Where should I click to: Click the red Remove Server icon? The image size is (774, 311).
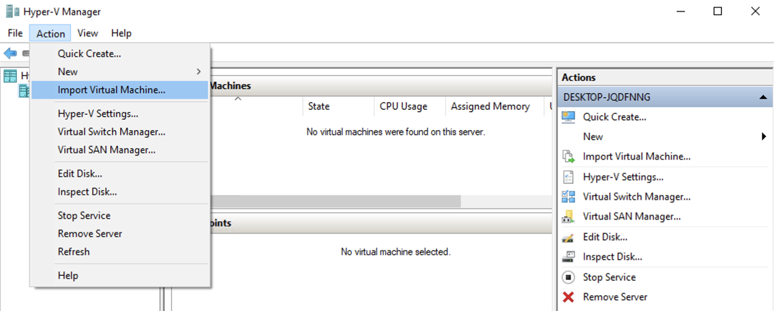(569, 297)
